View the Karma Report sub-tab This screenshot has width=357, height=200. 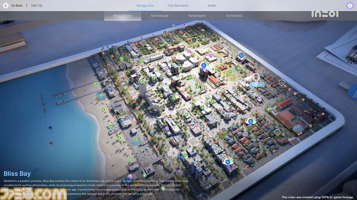click(x=197, y=16)
